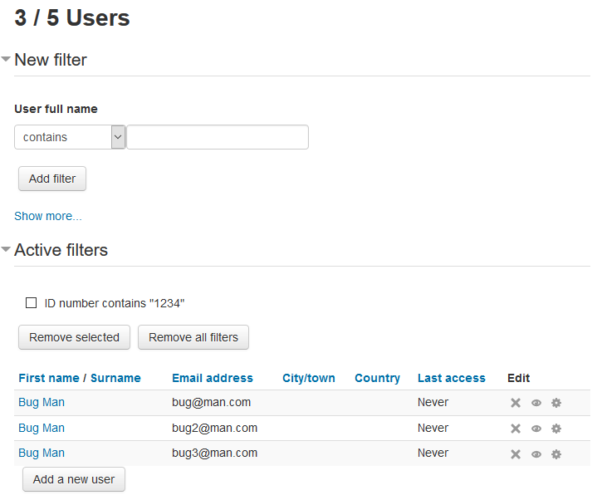Open settings gear for bug3@man.com user
This screenshot has width=597, height=500.
(x=556, y=454)
